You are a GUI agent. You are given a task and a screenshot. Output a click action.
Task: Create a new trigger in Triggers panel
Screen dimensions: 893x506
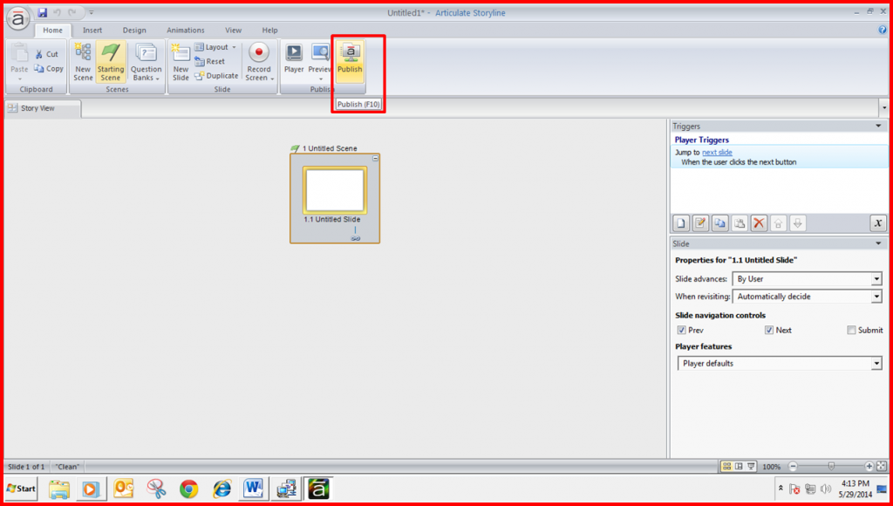[681, 223]
